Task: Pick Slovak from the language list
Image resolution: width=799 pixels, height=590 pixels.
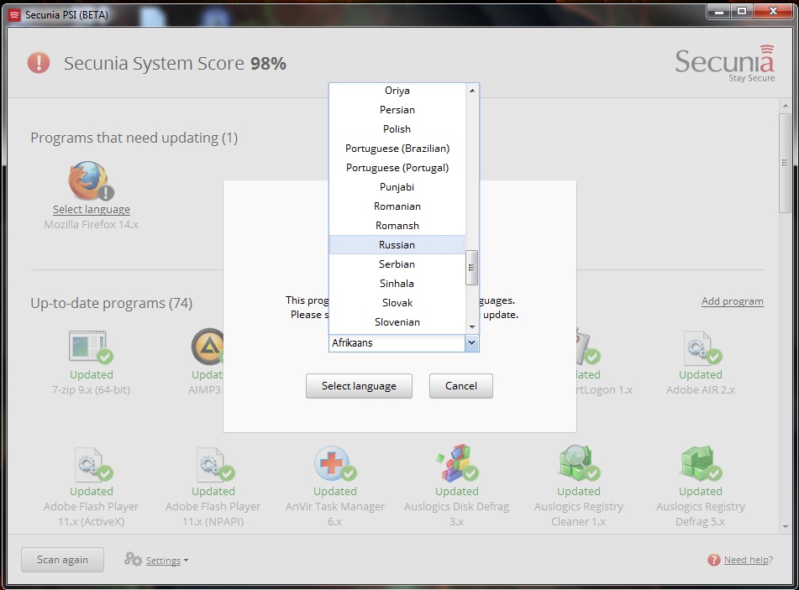Action: click(x=397, y=303)
